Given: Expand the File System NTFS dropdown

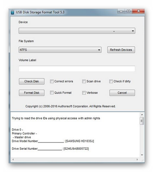Looking at the screenshot, I should point(60,50).
